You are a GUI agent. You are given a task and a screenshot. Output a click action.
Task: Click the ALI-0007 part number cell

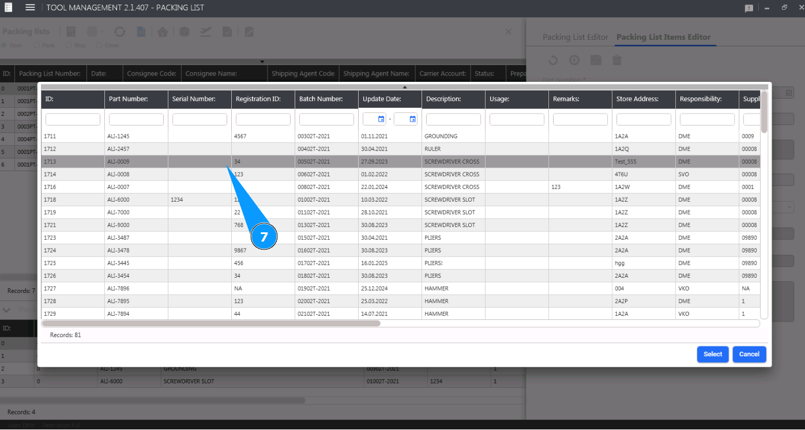click(136, 187)
